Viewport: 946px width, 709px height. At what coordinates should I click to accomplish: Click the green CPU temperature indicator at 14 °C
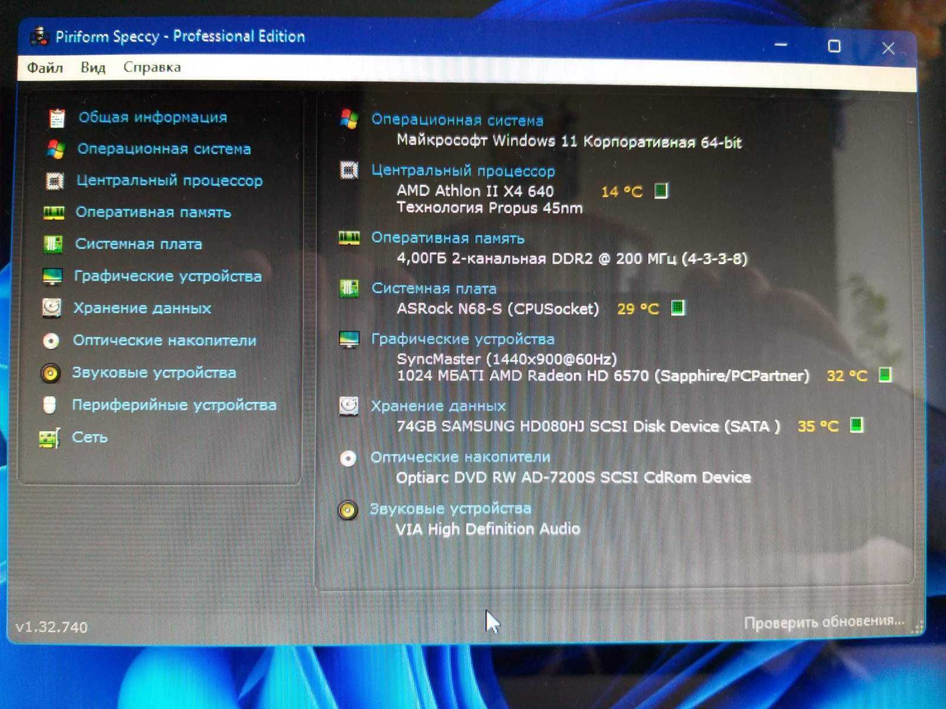click(661, 191)
